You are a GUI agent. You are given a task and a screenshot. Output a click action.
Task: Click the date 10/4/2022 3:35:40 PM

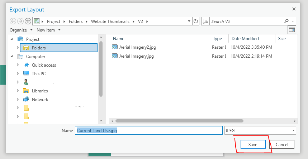[x=251, y=47]
